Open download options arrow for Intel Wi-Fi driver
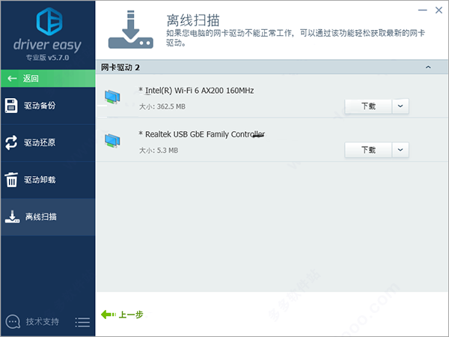The height and width of the screenshot is (337, 449). (x=400, y=106)
